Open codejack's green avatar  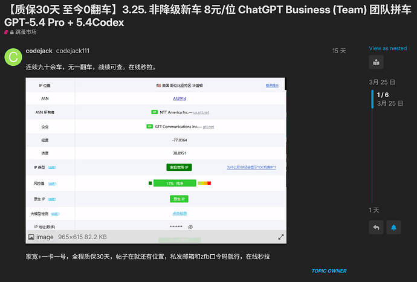pyautogui.click(x=13, y=57)
